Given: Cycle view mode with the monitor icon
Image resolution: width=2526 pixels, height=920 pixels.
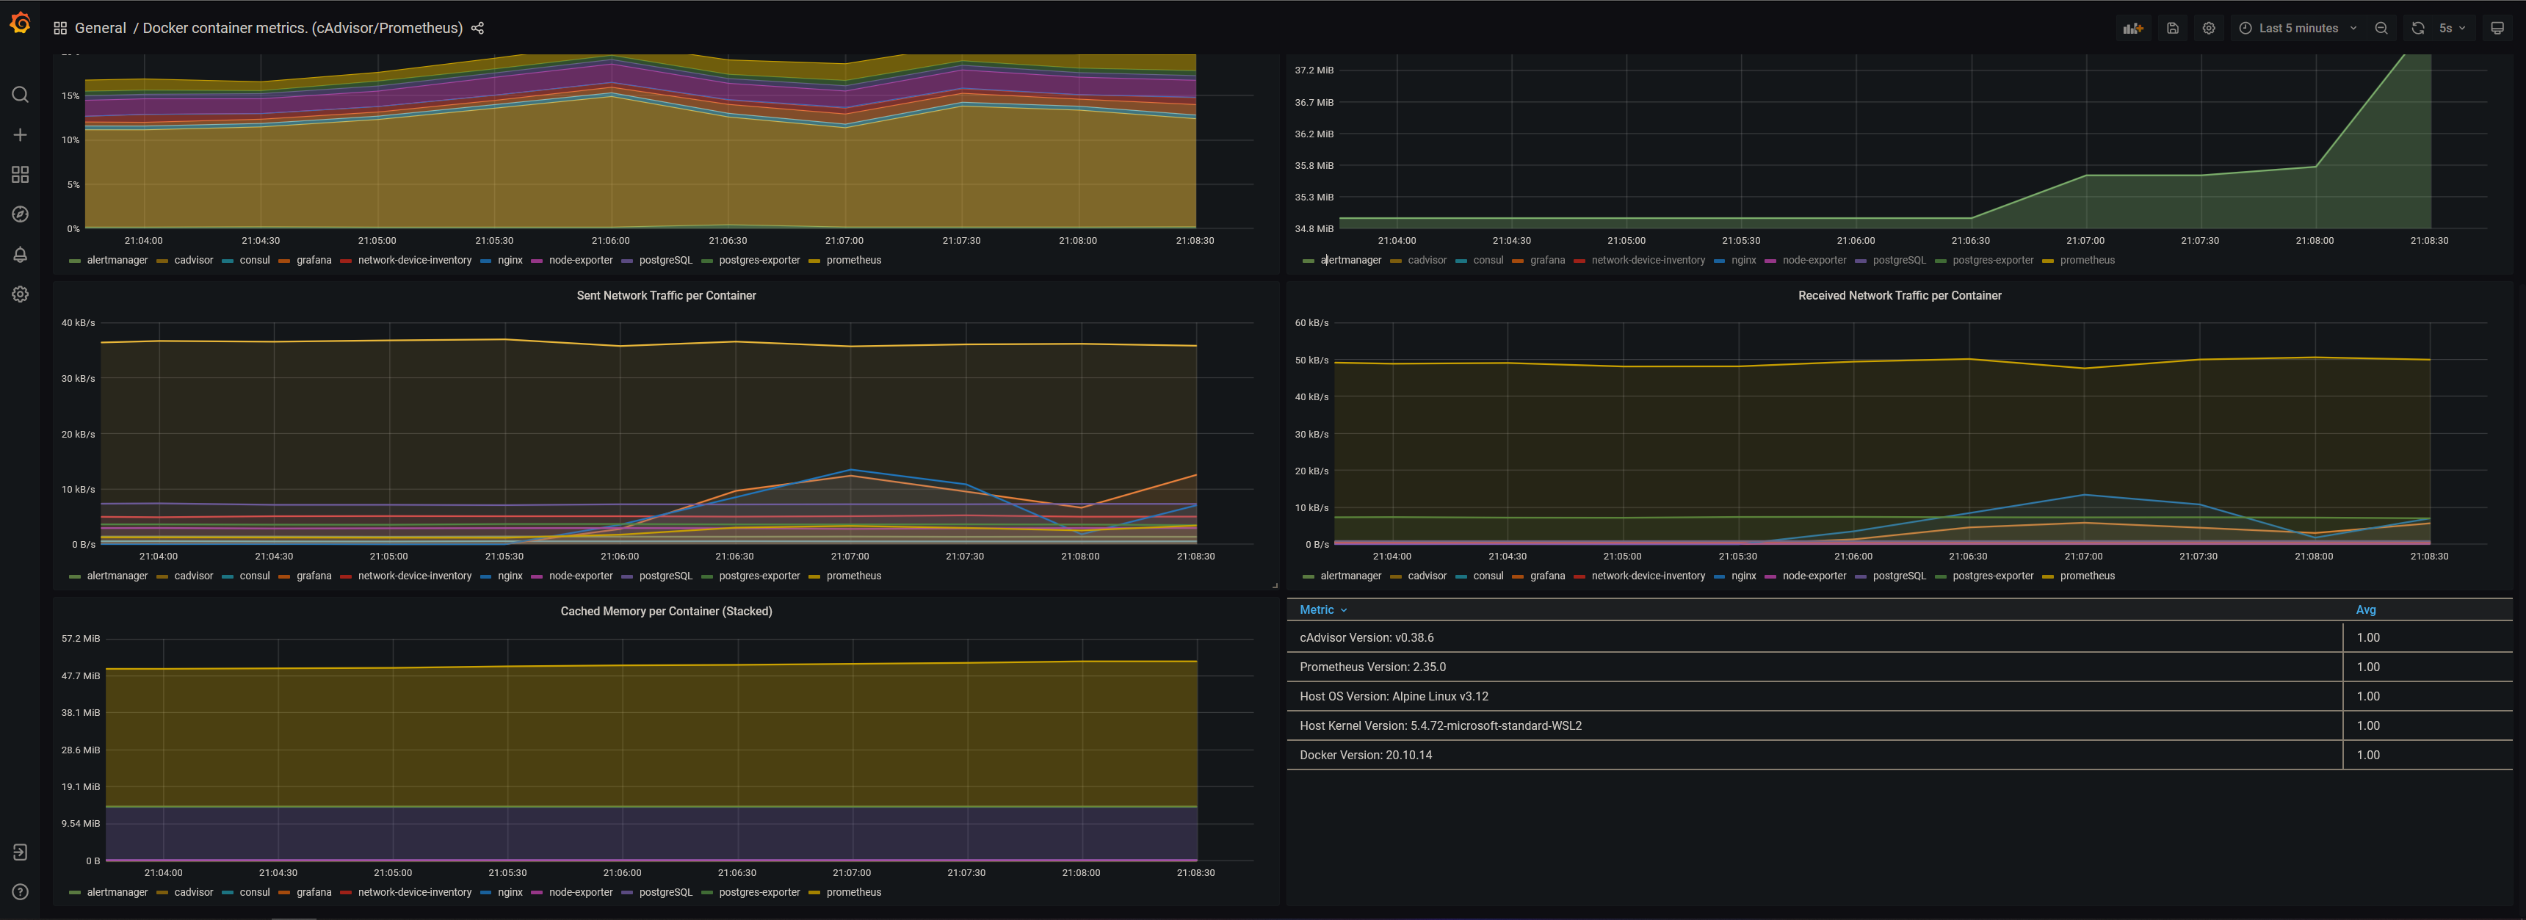Looking at the screenshot, I should click(x=2497, y=29).
